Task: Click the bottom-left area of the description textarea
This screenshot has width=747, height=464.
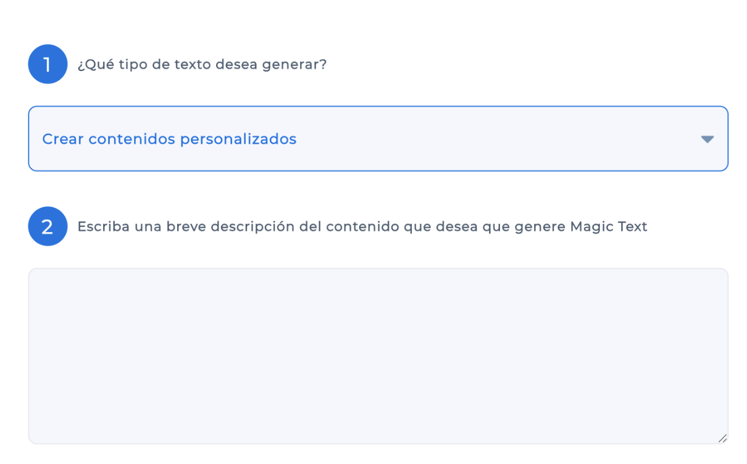Action: point(49,429)
